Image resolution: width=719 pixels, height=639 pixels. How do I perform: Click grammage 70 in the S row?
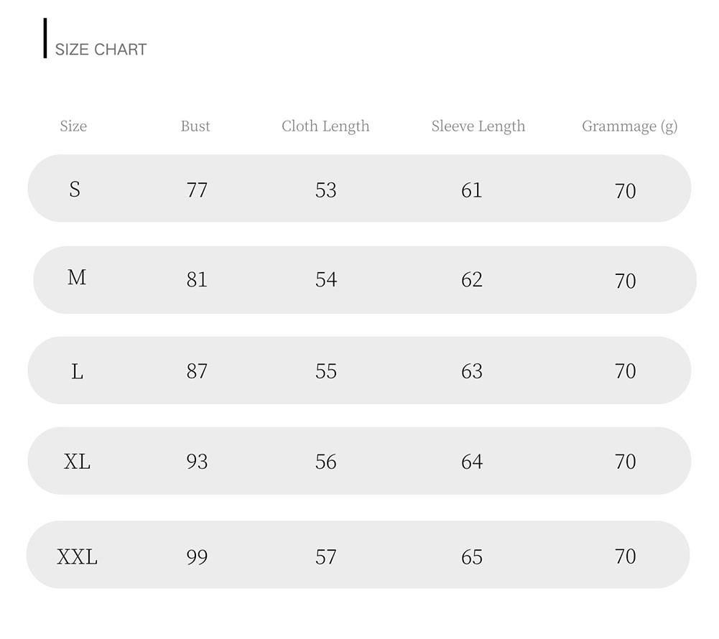point(626,191)
